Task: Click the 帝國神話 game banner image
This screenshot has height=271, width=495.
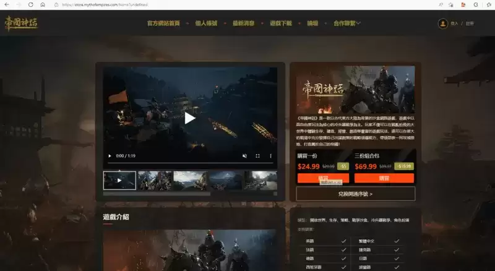Action: tap(355, 89)
